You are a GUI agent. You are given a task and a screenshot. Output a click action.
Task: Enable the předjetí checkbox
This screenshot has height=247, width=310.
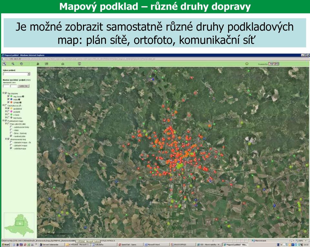pyautogui.click(x=8, y=112)
